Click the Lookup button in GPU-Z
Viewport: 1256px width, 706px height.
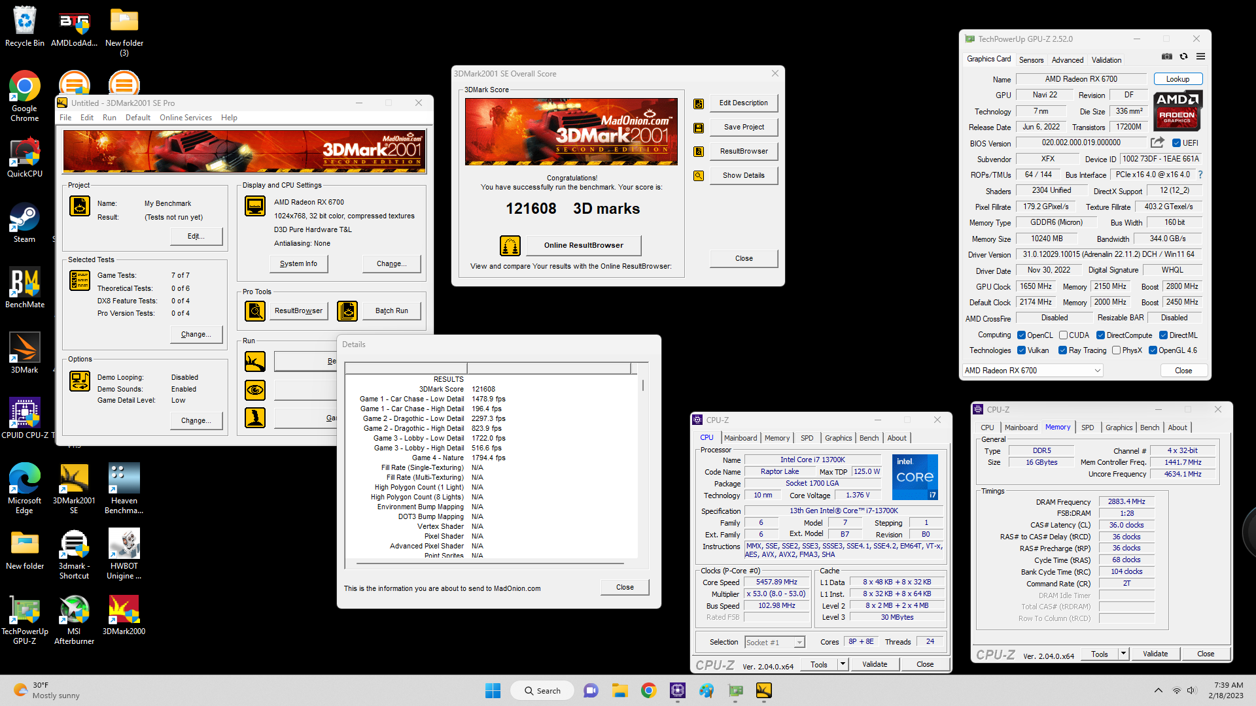coord(1177,79)
